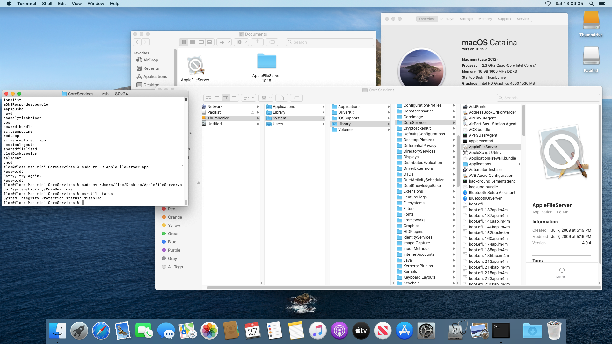Open group-by dropdown in CoreServices toolbar

249,98
